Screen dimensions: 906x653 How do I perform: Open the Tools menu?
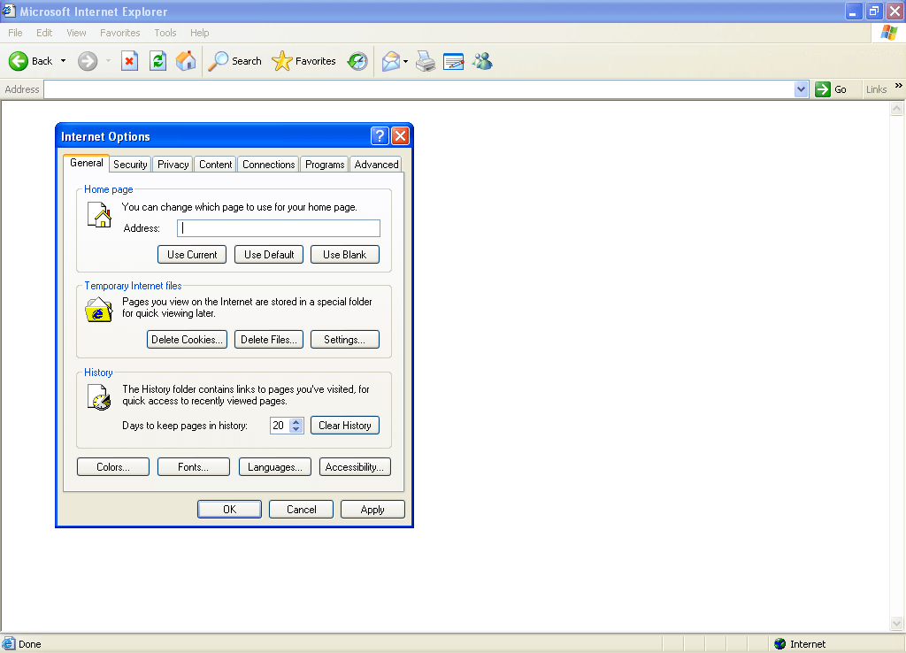pyautogui.click(x=165, y=33)
